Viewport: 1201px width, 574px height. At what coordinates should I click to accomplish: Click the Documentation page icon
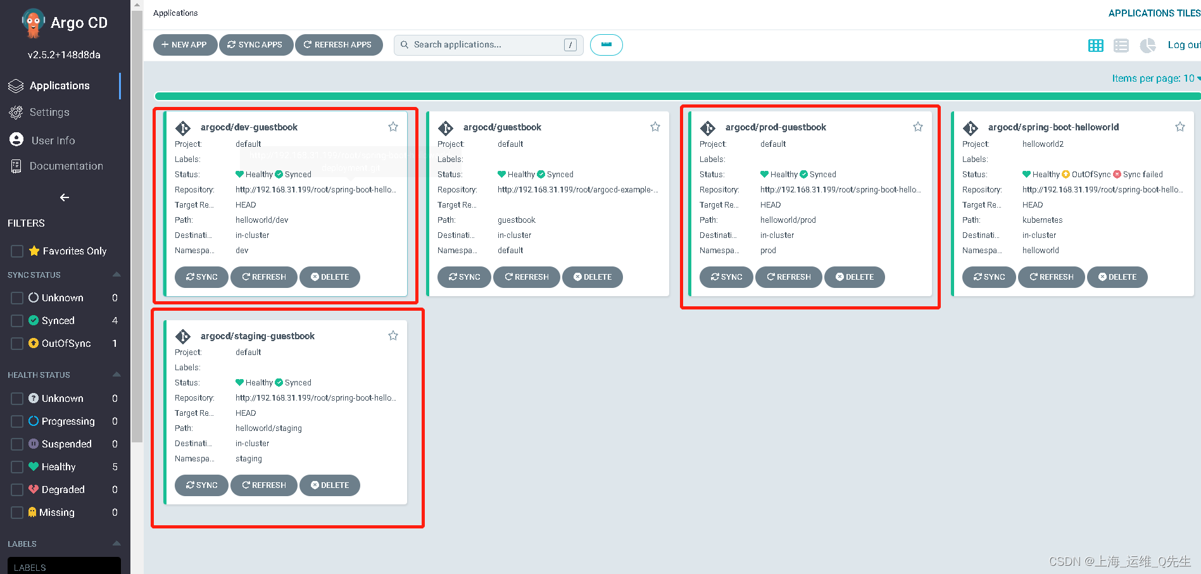click(x=16, y=166)
